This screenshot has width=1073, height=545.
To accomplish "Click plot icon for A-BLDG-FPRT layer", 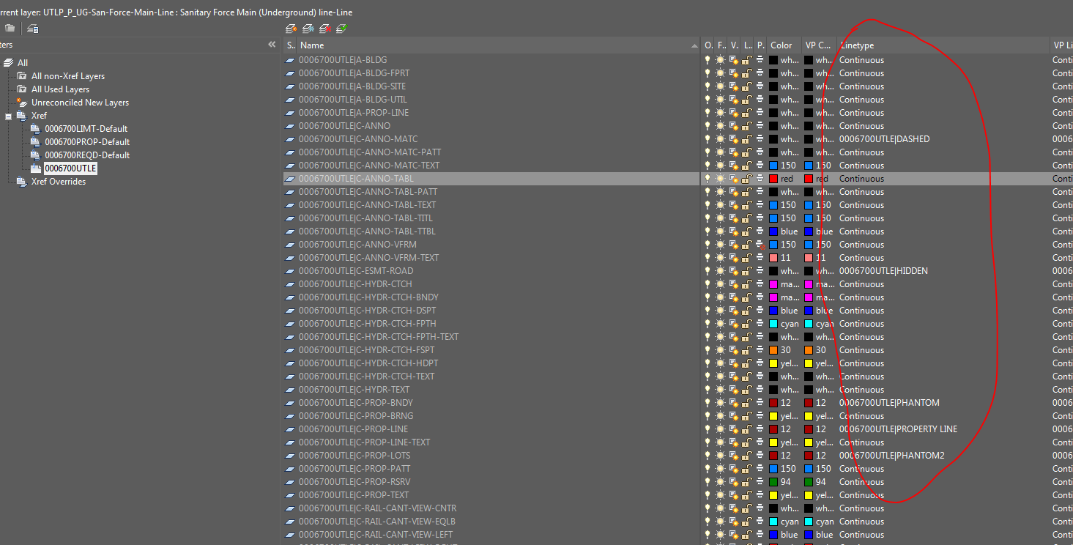I will point(760,73).
